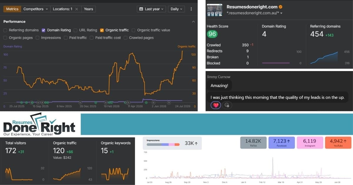Click the Organic keywords 15 value
The height and width of the screenshot is (185, 353).
pyautogui.click(x=104, y=151)
